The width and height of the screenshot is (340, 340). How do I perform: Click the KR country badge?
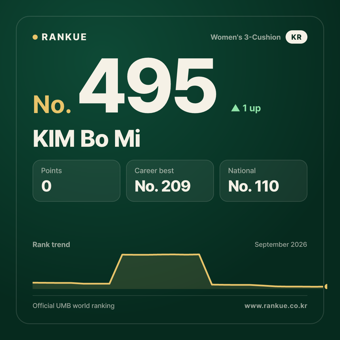coord(296,37)
